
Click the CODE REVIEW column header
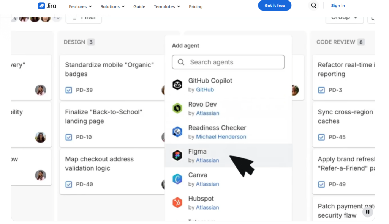(336, 42)
